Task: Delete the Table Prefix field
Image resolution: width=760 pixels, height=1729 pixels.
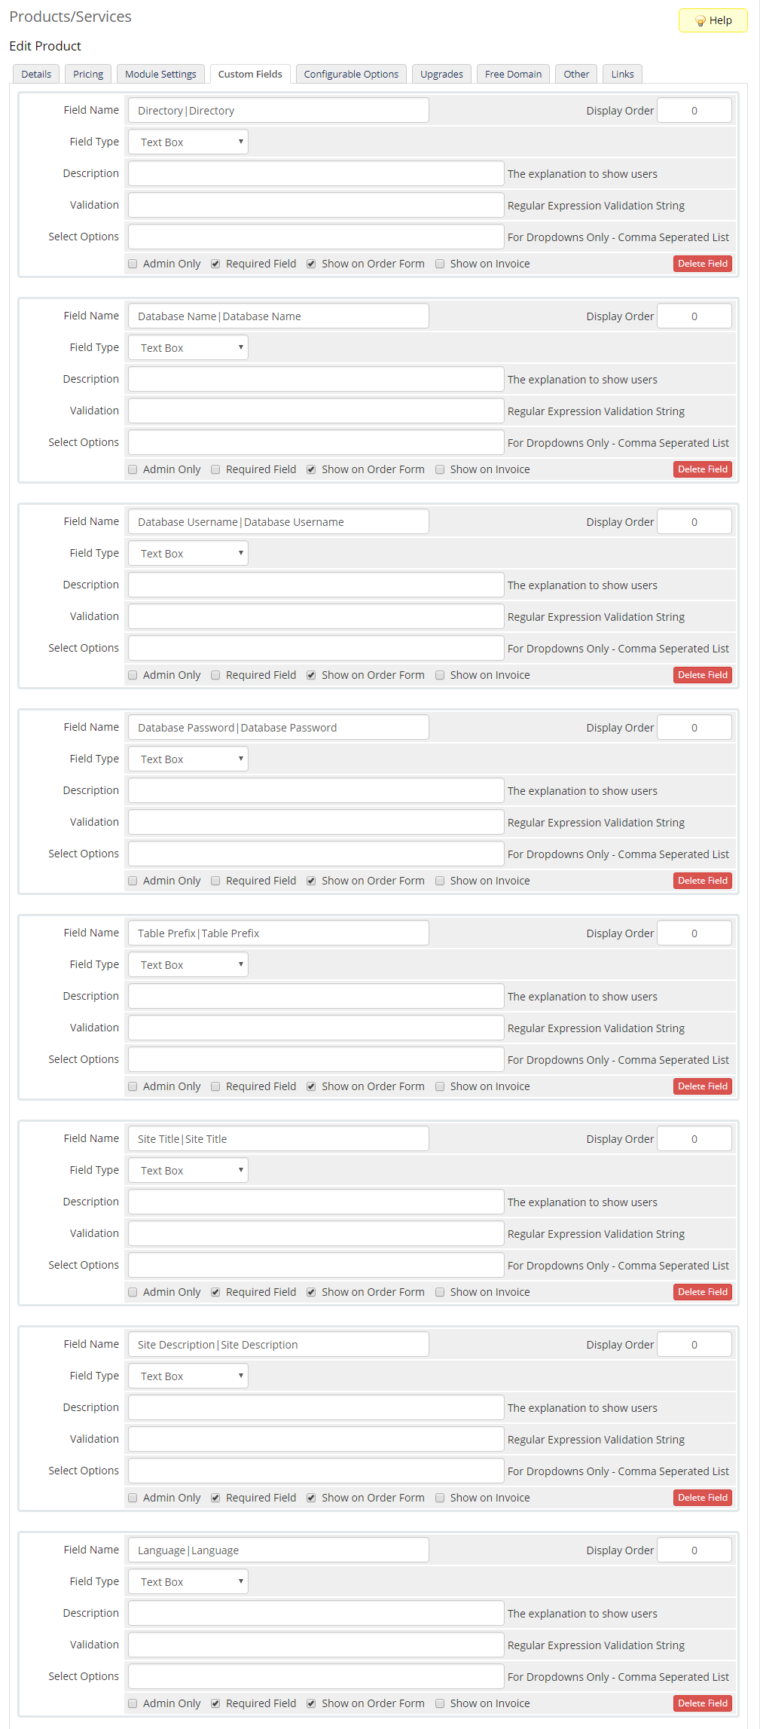Action: [702, 1086]
